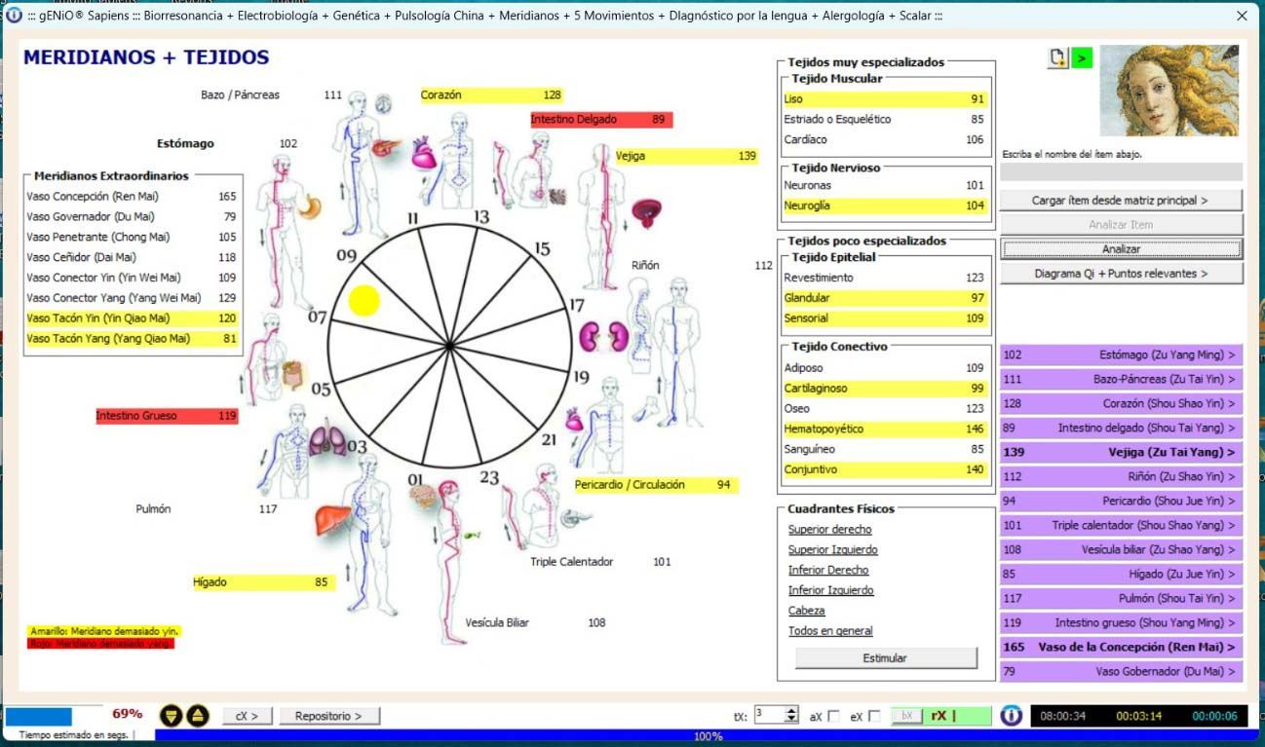Screen dimensions: 1265x747
Task: Click the new document icon near the portrait
Action: (x=1057, y=58)
